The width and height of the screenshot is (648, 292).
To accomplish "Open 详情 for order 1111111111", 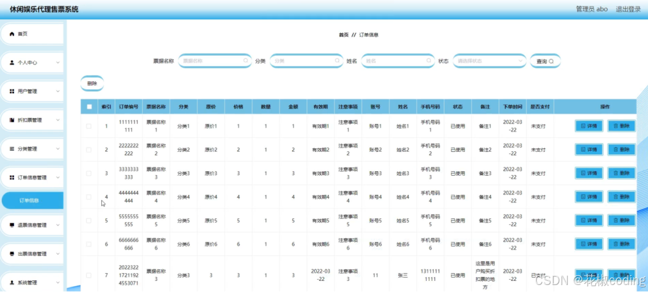I will point(589,126).
